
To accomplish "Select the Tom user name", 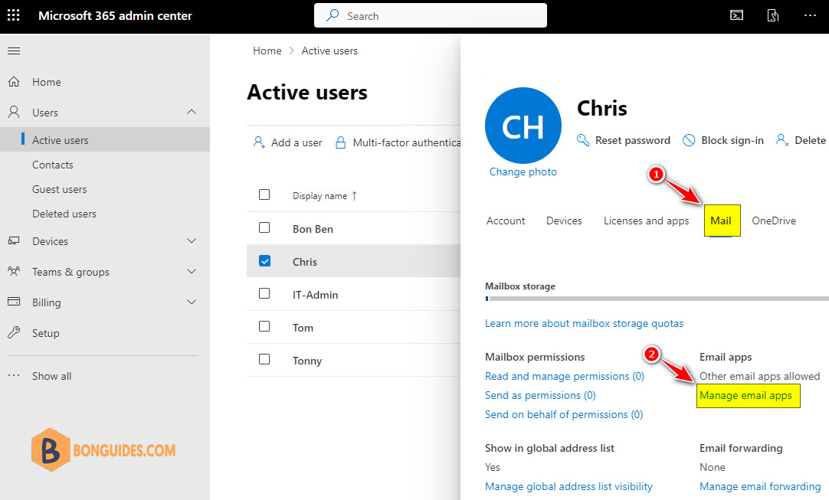I will [x=303, y=328].
